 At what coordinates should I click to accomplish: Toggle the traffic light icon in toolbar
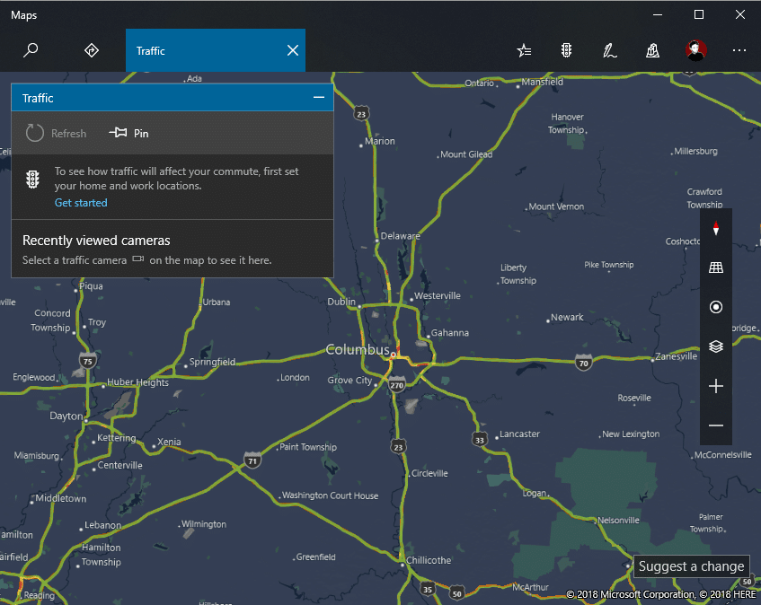tap(566, 50)
